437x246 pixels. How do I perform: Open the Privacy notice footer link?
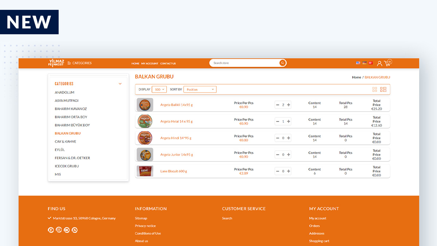(145, 226)
